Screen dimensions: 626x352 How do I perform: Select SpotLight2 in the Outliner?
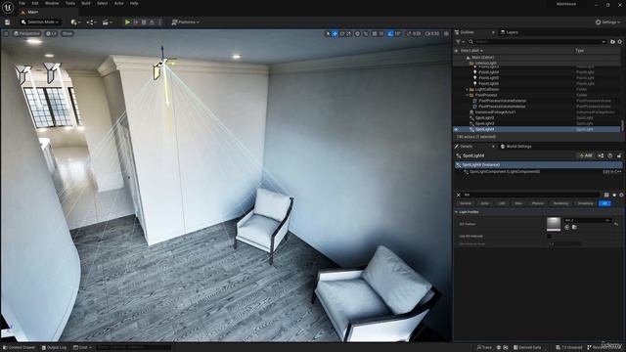tap(484, 118)
